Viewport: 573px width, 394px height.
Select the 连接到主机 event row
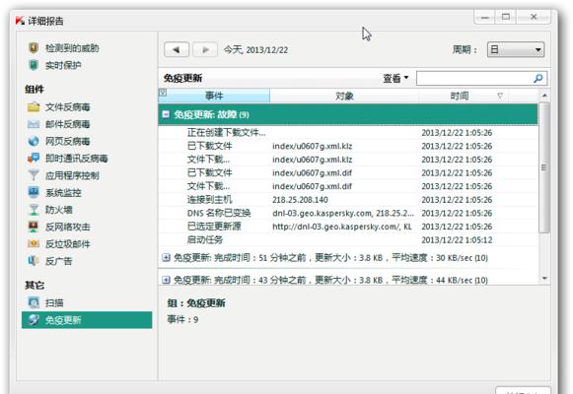coord(348,200)
